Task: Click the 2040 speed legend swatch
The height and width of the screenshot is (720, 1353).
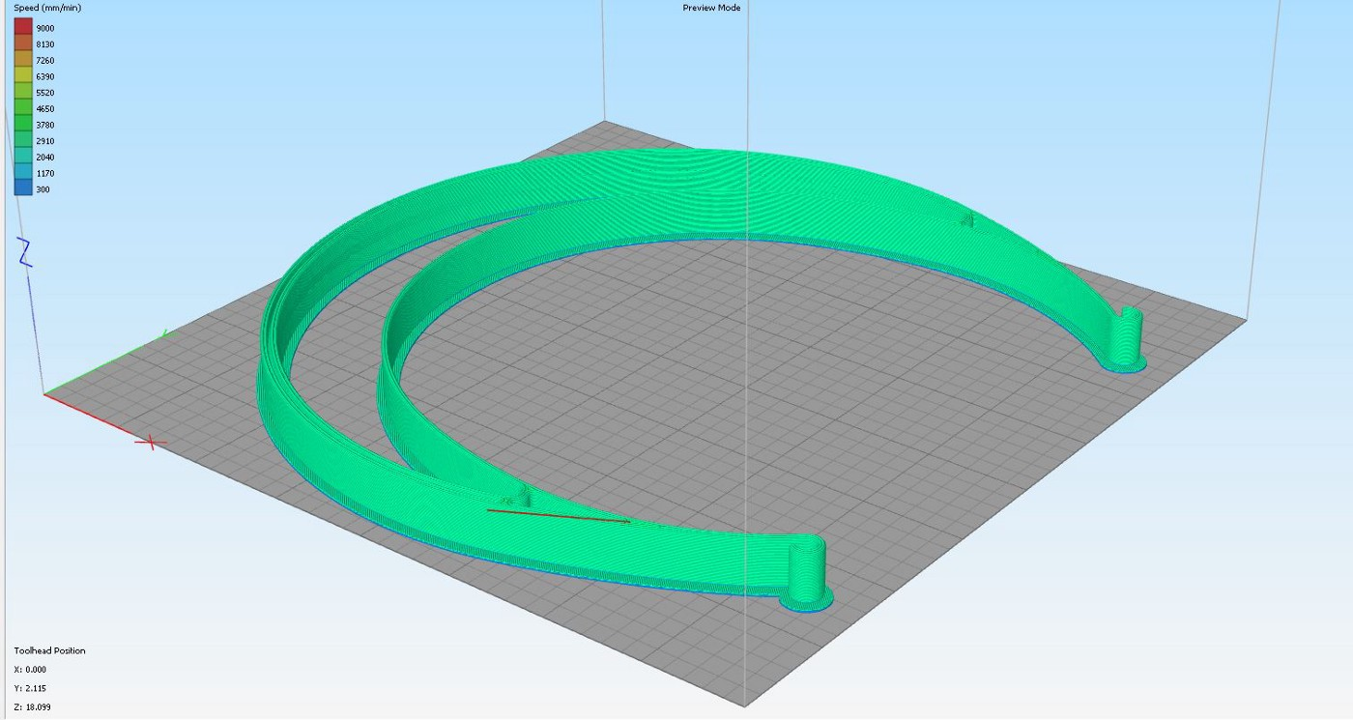Action: tap(23, 157)
